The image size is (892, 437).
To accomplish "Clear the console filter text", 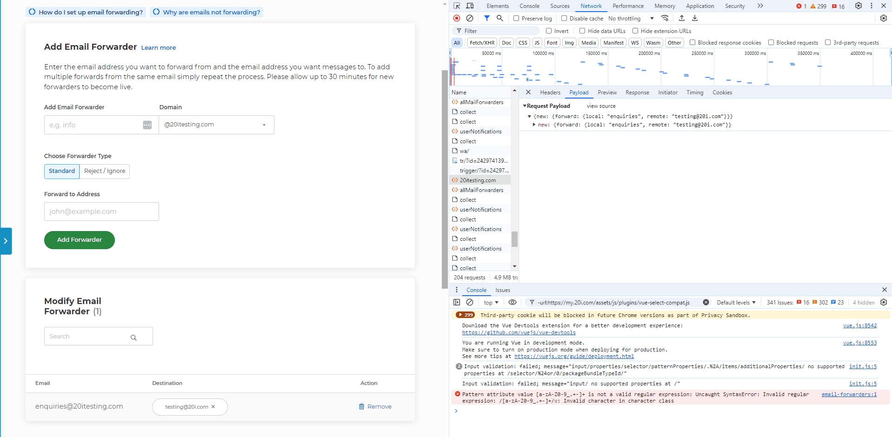I will [706, 302].
